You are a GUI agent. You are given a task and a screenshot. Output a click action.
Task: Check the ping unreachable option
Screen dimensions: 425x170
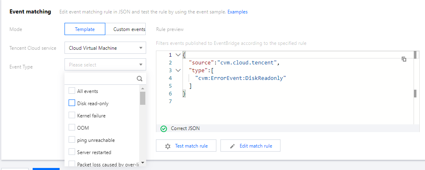[72, 140]
